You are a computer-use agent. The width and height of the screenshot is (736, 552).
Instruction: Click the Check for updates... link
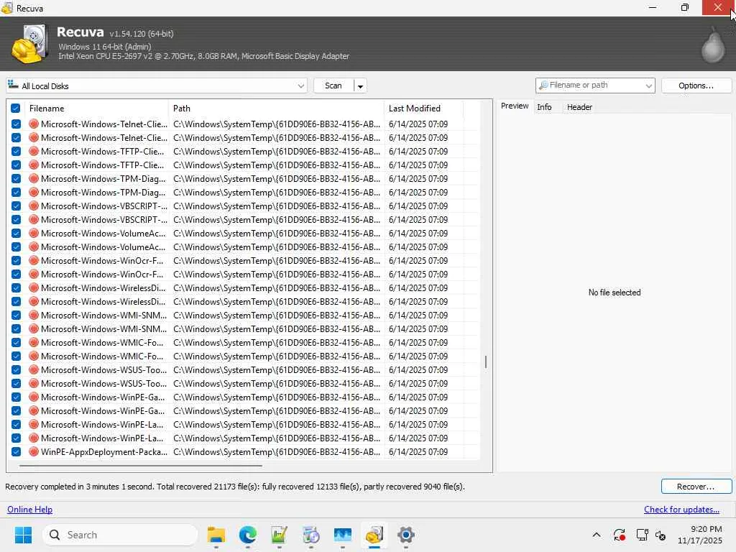681,510
